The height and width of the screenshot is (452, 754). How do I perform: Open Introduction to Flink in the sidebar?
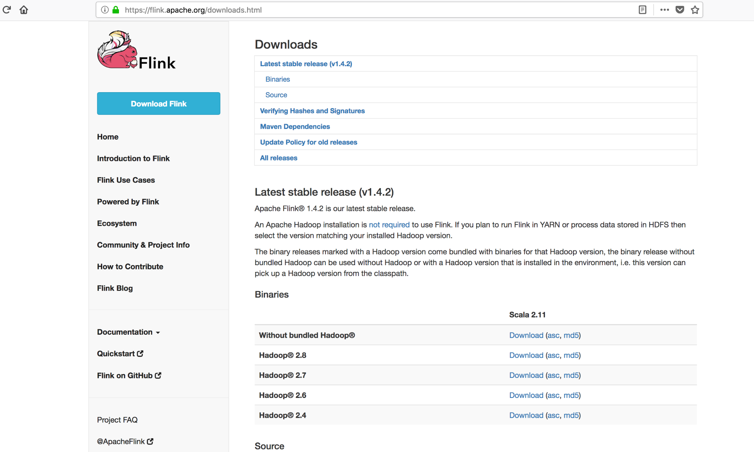pyautogui.click(x=133, y=158)
